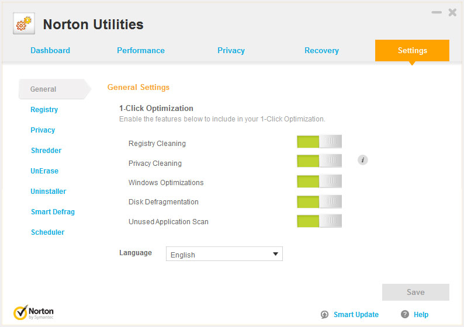Go to the Recovery tab
Screen dimensions: 464x327
pos(321,51)
